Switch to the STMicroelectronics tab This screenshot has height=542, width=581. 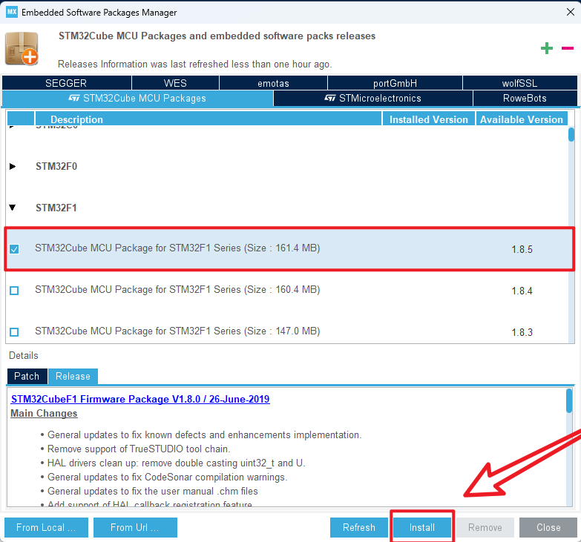tap(372, 98)
